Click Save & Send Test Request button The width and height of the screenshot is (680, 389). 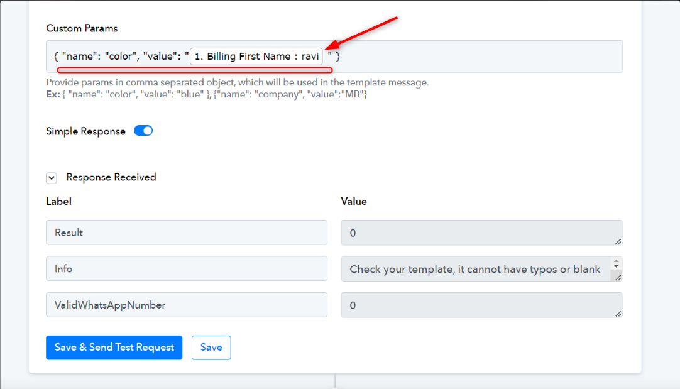click(114, 348)
